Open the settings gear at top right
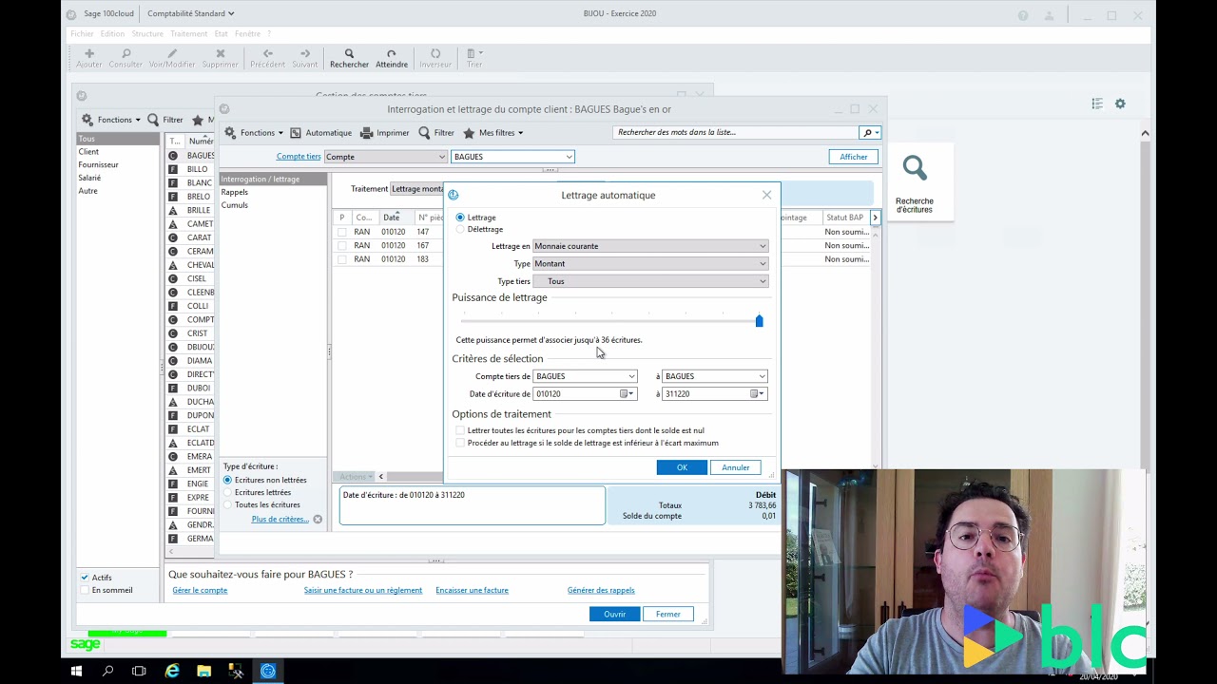Viewport: 1217px width, 684px height. click(1120, 104)
